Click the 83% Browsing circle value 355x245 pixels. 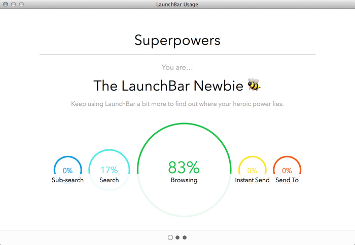point(184,168)
